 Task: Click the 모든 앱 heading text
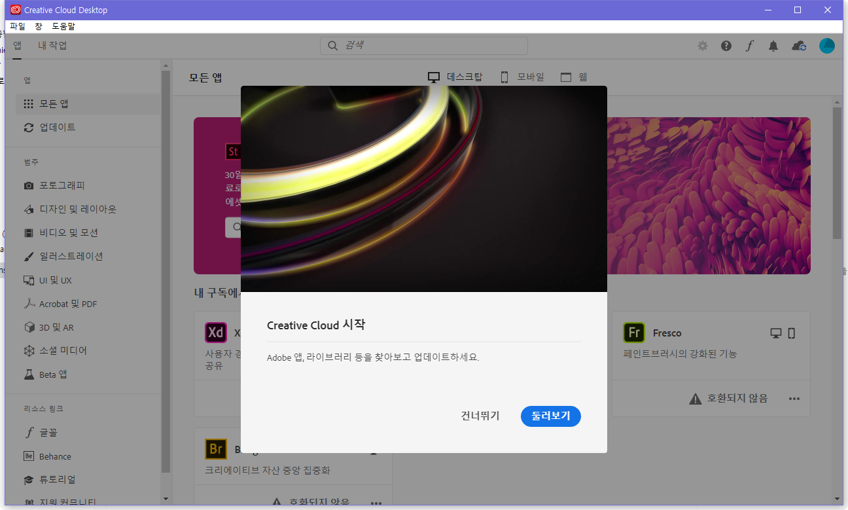(205, 77)
